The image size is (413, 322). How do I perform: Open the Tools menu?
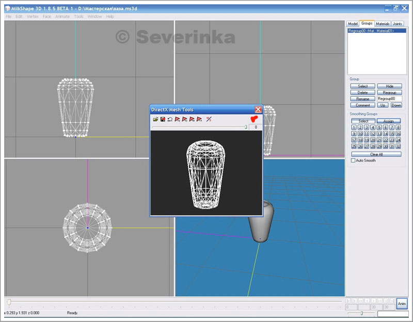pyautogui.click(x=78, y=17)
